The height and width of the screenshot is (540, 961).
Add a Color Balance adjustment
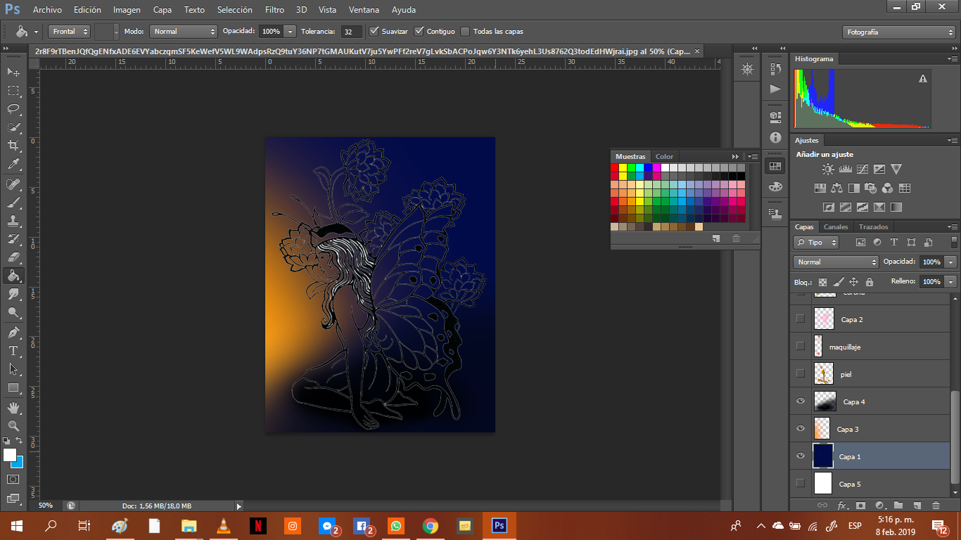836,188
